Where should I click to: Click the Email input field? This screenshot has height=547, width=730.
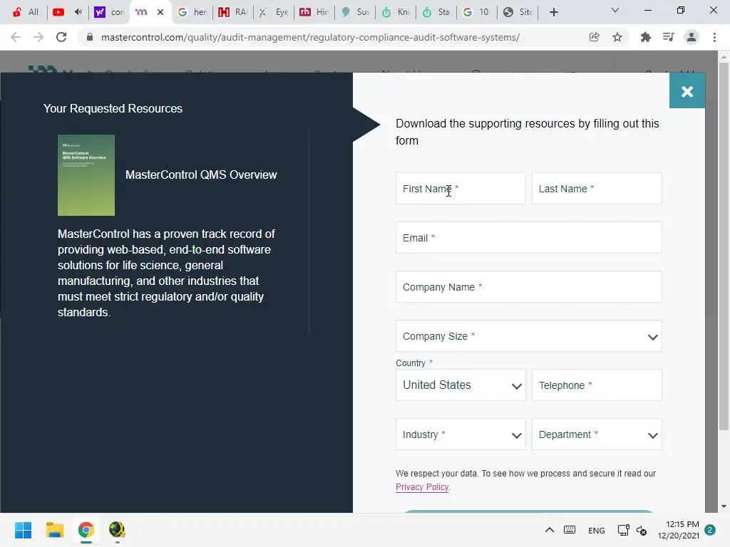tap(528, 238)
